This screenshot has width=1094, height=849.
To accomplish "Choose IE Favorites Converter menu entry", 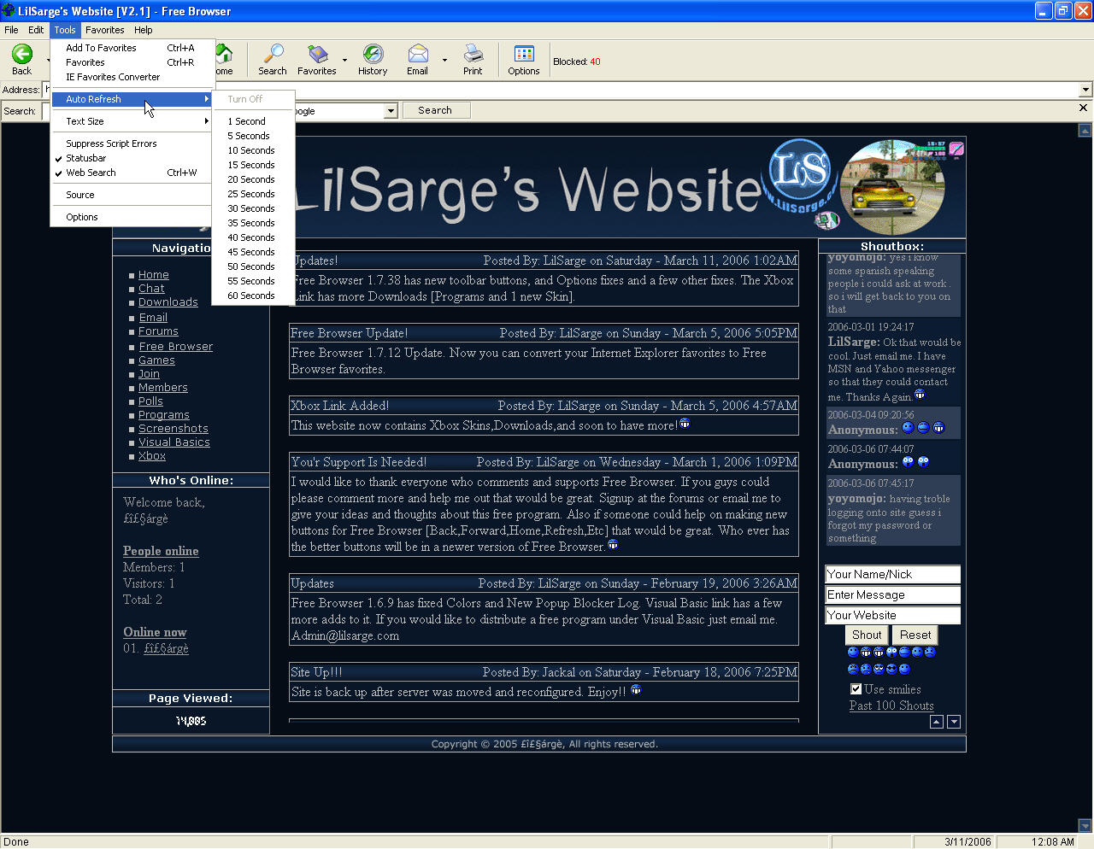I will 132,77.
